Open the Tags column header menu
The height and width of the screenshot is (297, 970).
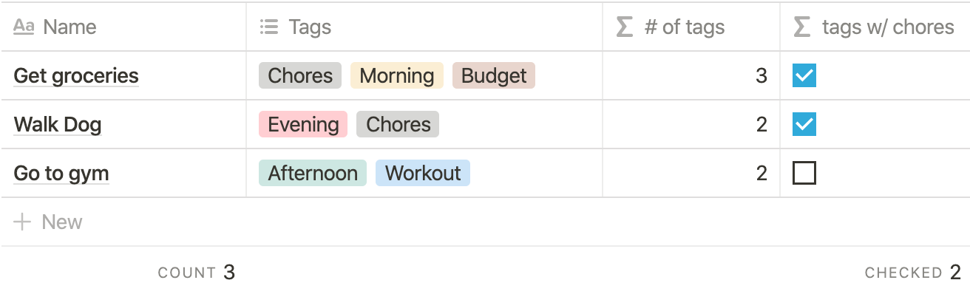(424, 27)
